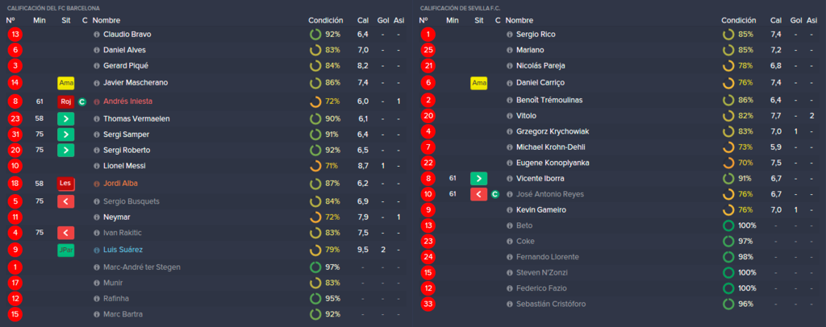Click Thomas Vermaelen's green substituted-on arrow icon
Image resolution: width=826 pixels, height=327 pixels.
[66, 119]
